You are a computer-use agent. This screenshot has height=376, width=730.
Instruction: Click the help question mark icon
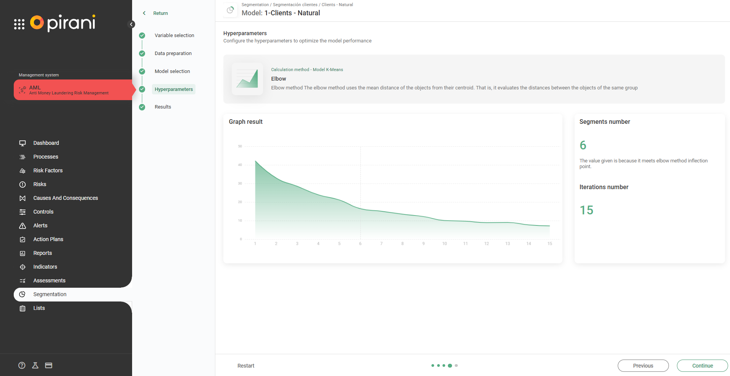tap(22, 365)
